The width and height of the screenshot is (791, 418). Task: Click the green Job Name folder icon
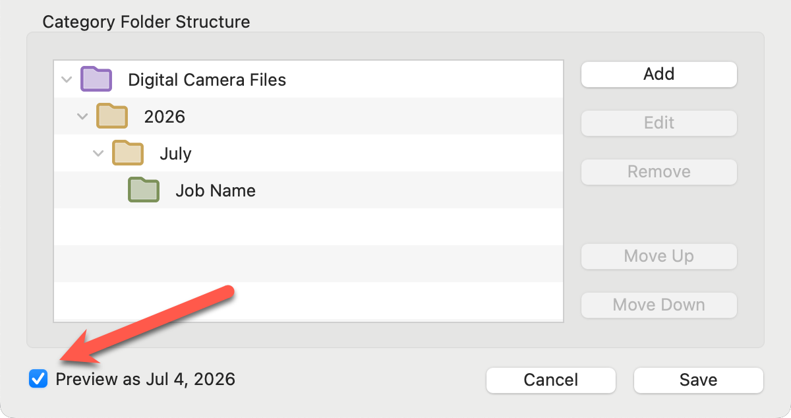click(x=144, y=190)
